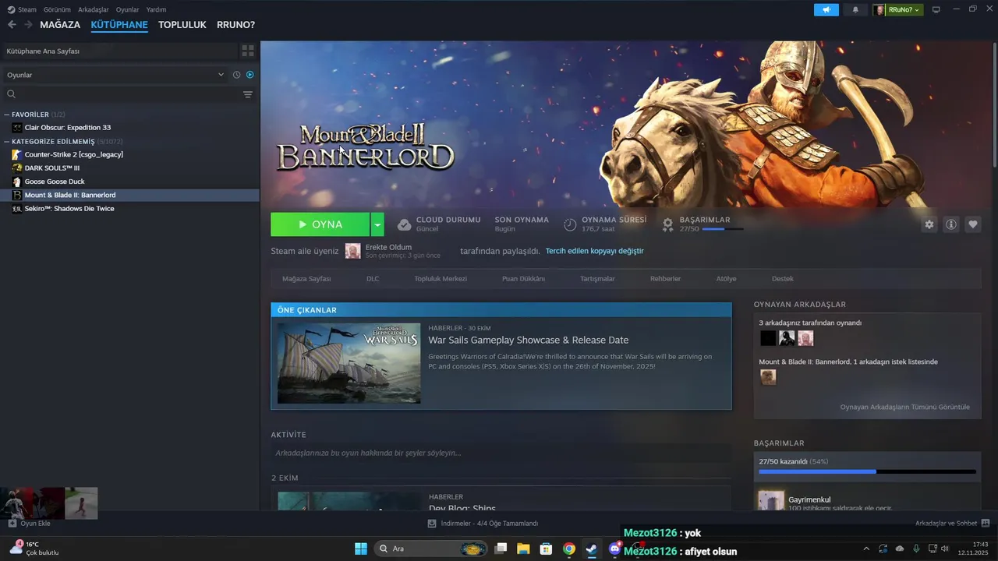Open the RRUNO? profile tab
This screenshot has width=998, height=561.
[x=235, y=25]
